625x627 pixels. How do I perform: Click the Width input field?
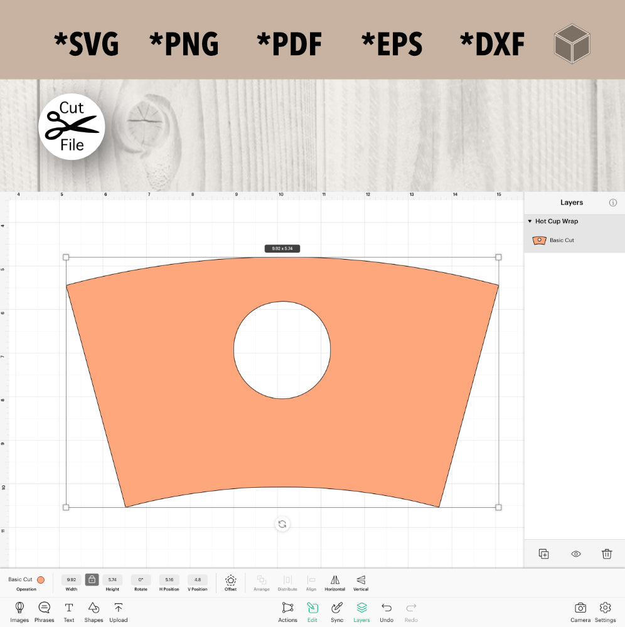click(x=71, y=580)
